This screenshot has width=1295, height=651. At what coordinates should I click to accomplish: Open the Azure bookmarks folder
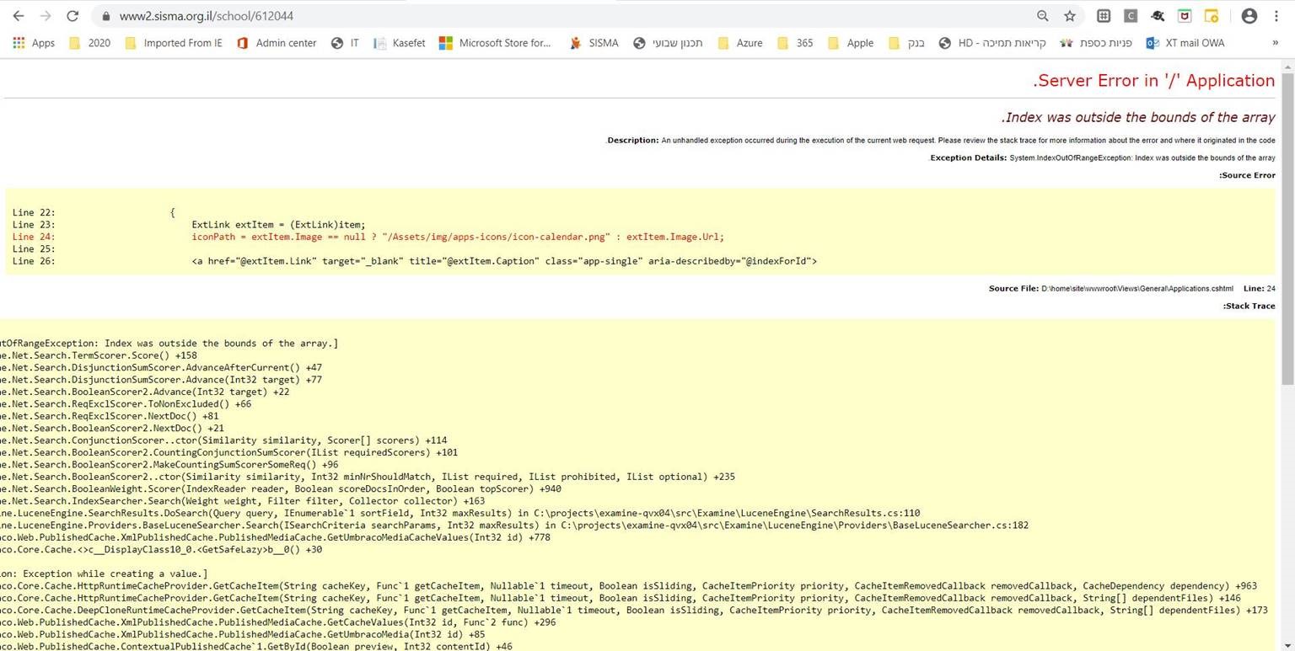click(x=739, y=43)
